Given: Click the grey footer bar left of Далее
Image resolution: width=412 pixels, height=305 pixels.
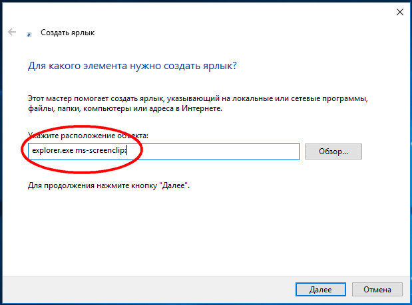Looking at the screenshot, I should click(147, 290).
